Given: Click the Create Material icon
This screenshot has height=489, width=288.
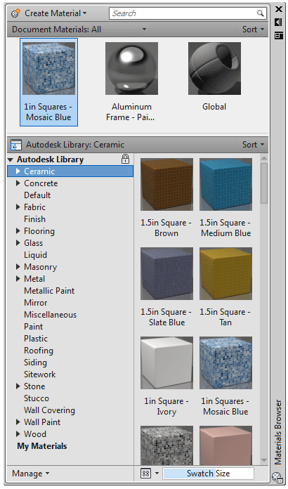Looking at the screenshot, I should coord(15,13).
